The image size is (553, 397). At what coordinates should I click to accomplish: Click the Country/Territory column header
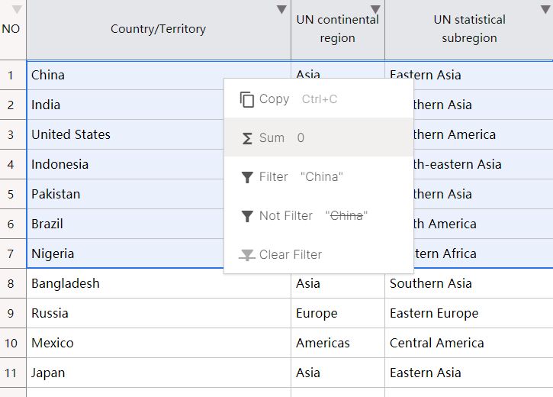click(158, 29)
